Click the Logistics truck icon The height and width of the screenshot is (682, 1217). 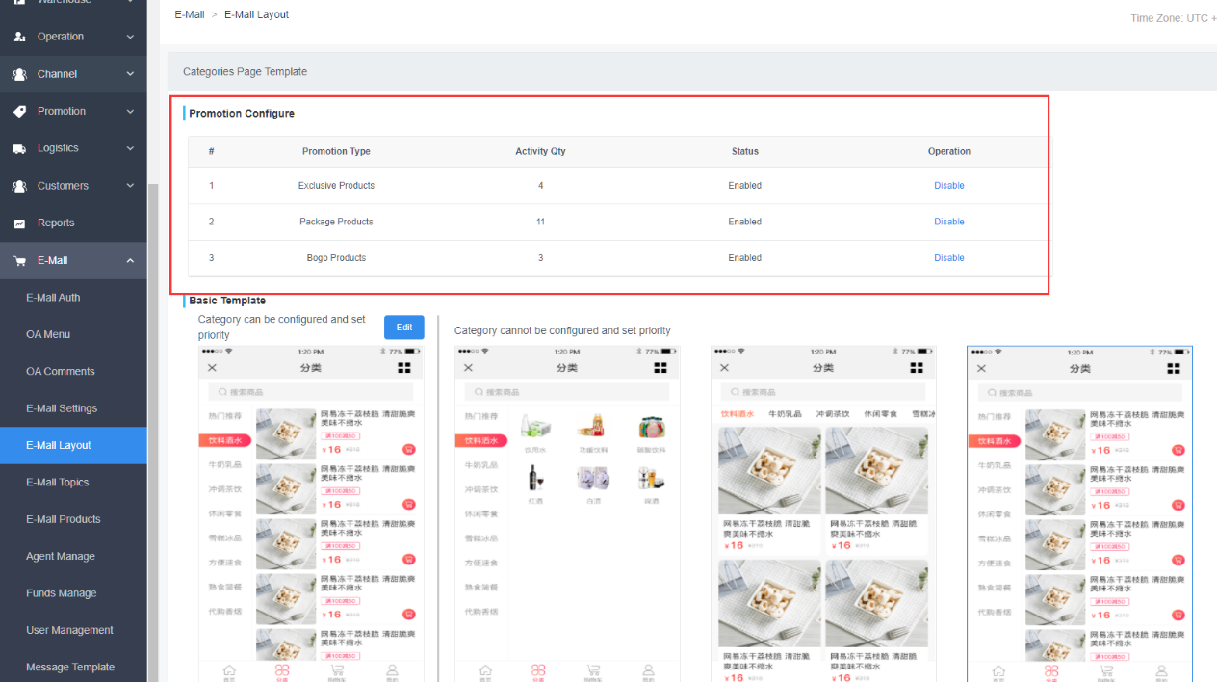click(19, 148)
